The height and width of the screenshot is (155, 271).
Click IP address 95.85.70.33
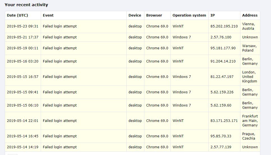coord(221,136)
